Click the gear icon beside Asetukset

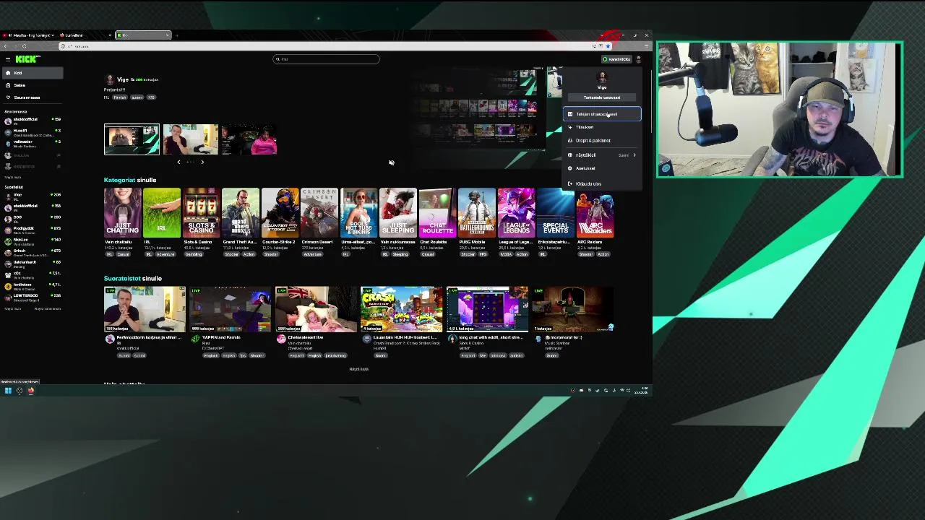pos(570,168)
